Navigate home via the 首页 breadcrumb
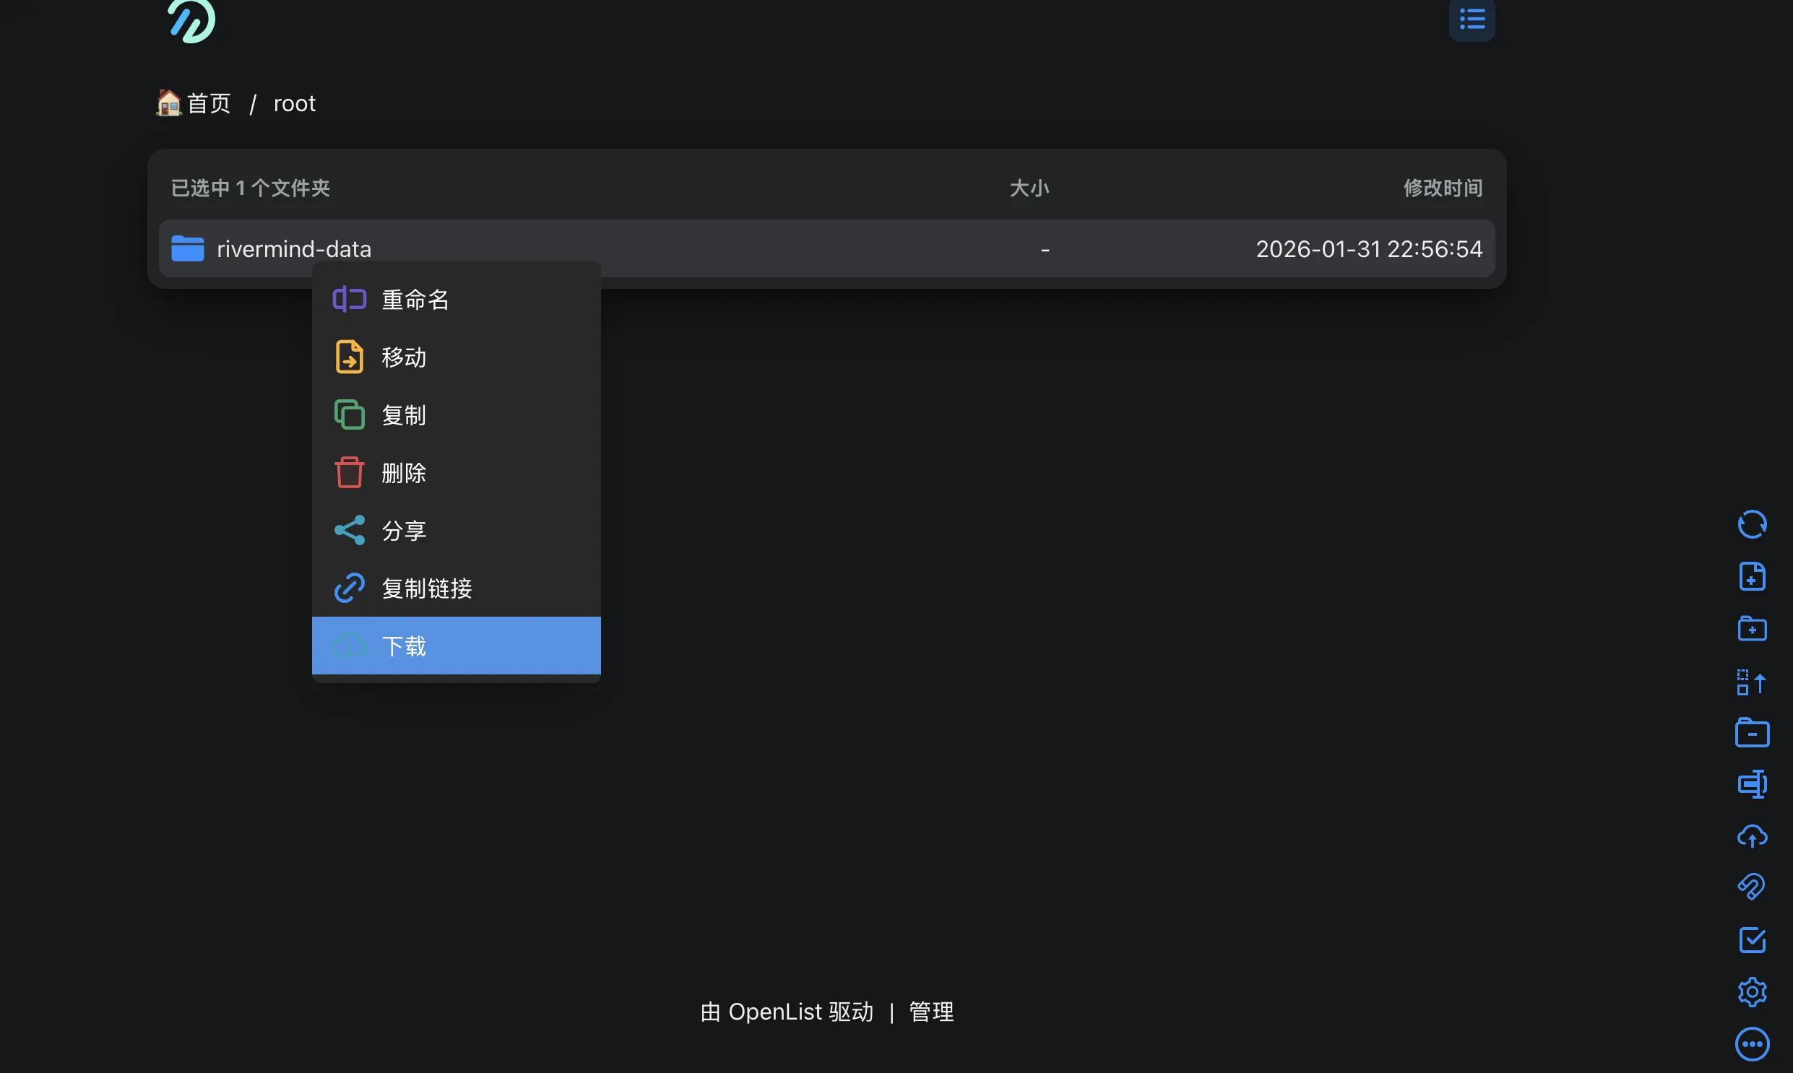1793x1073 pixels. [194, 103]
